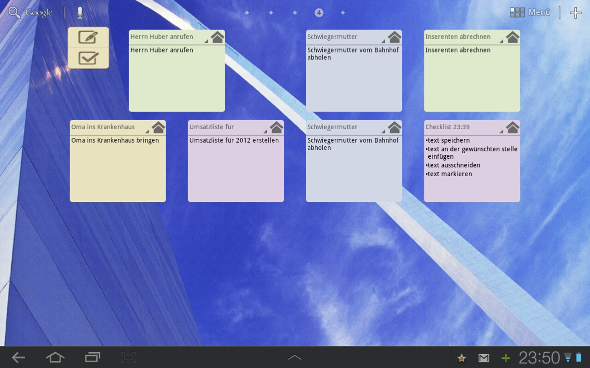The height and width of the screenshot is (368, 590).
Task: Open Gmail from the notification bar icon
Action: 484,357
